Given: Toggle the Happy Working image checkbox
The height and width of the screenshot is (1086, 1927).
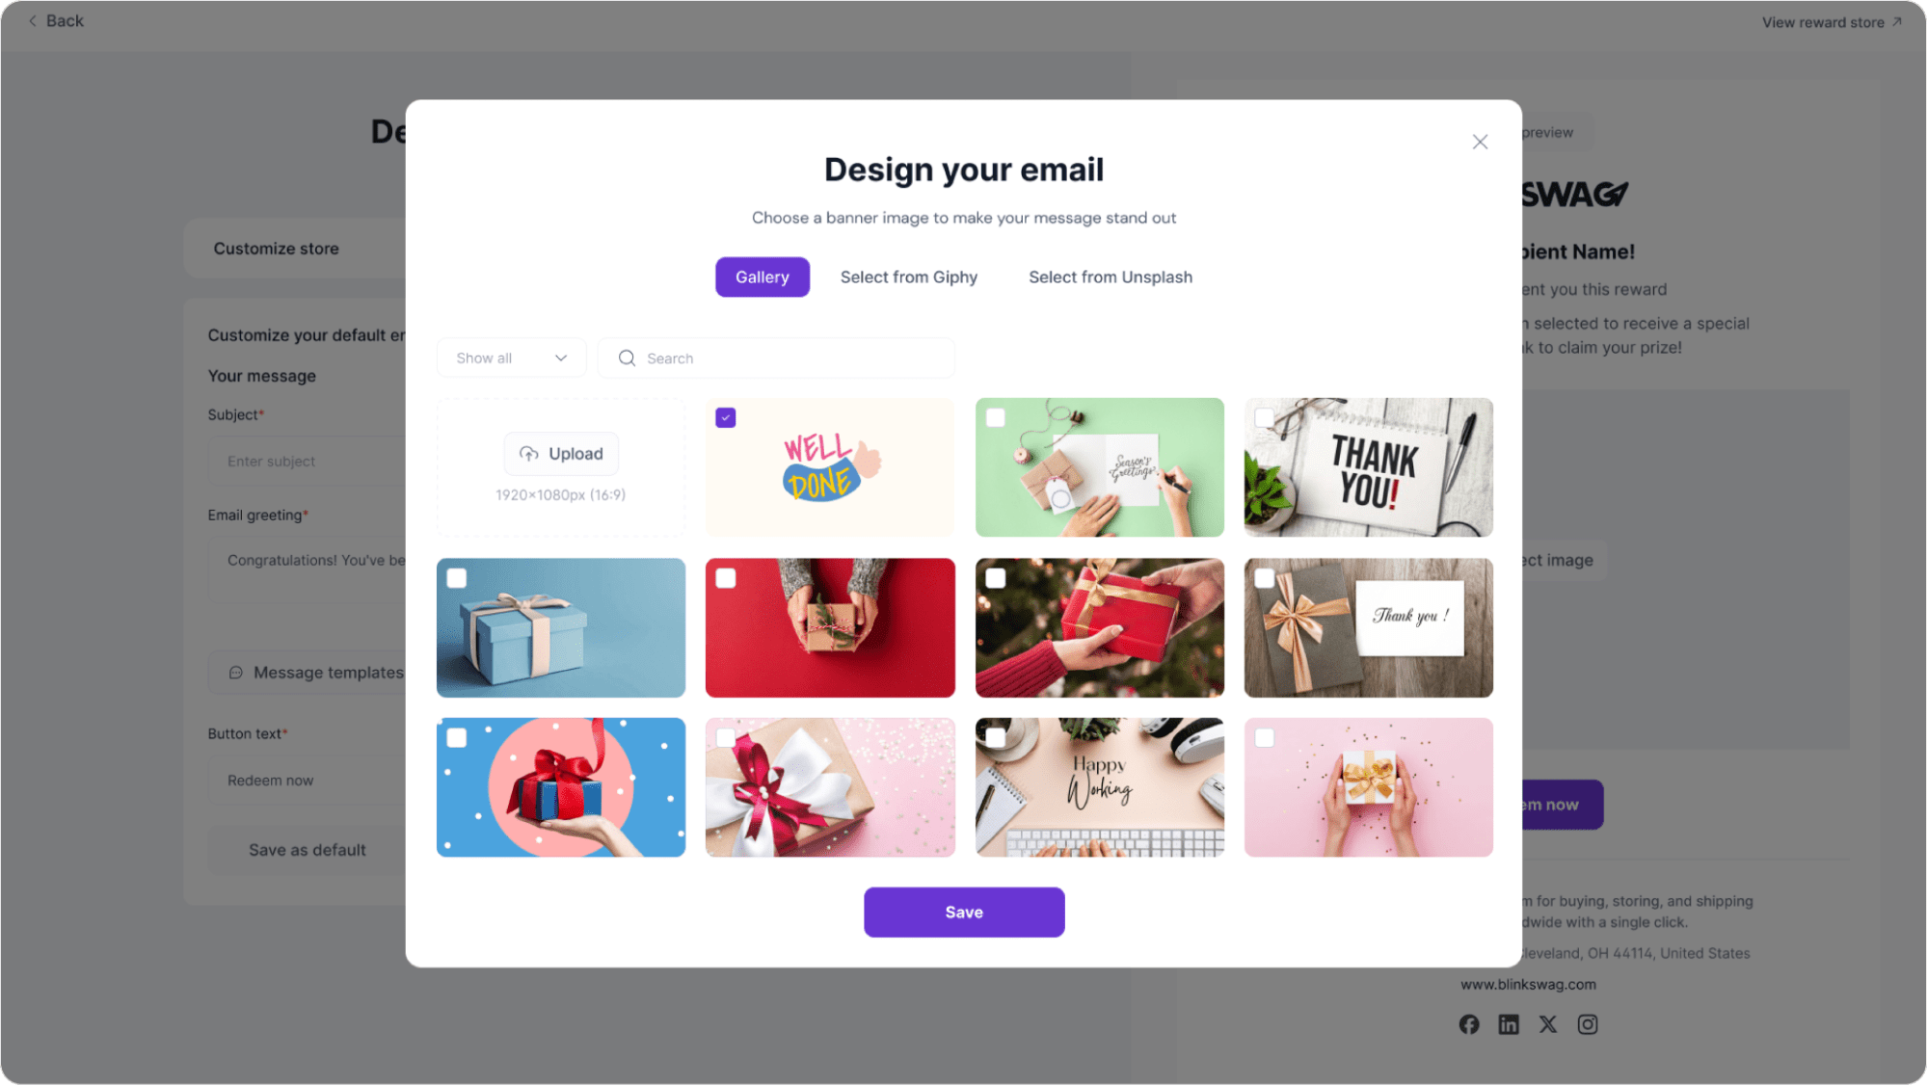Looking at the screenshot, I should point(997,738).
